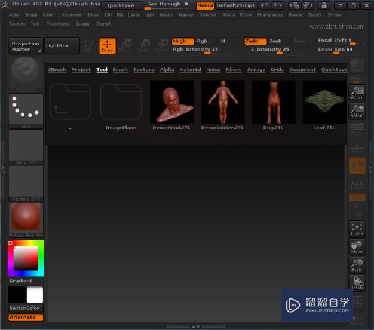Click the AAHalf view icon
Screen dimensions: 374x330
[357, 111]
